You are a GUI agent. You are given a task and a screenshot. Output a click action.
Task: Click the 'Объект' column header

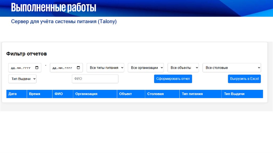tap(131, 94)
